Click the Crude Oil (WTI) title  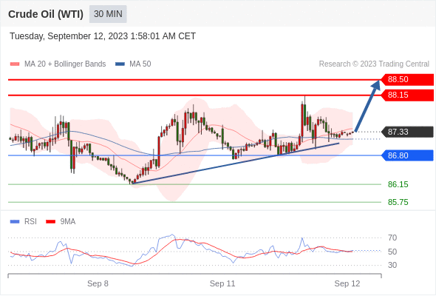pos(46,14)
